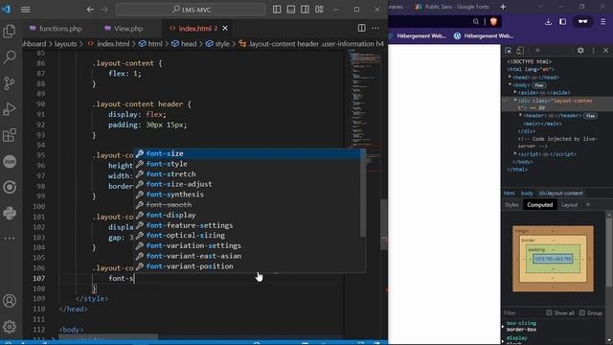Click the LMS-MVC command center search box
Viewport: 613px width, 345px height.
click(x=191, y=10)
